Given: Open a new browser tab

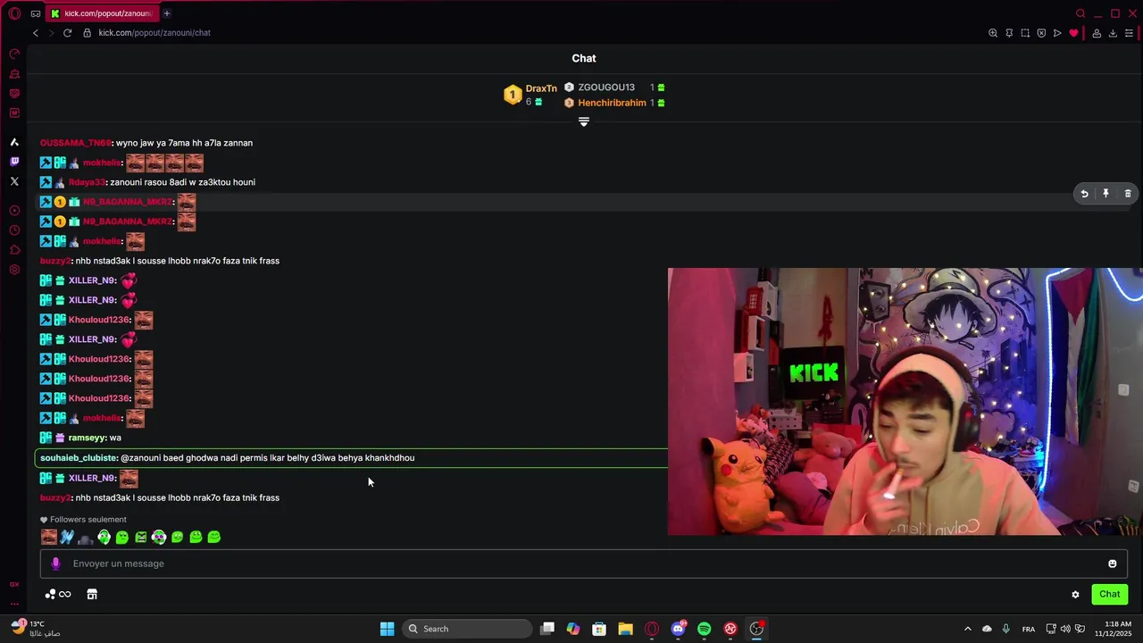Looking at the screenshot, I should (x=166, y=13).
